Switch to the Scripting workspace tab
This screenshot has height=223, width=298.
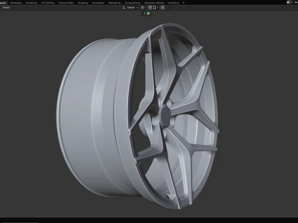pos(173,3)
